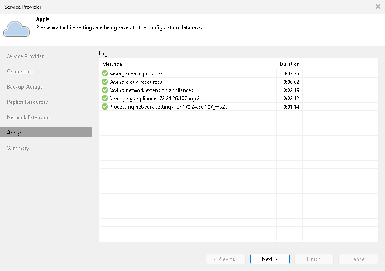Click the Cancel button
The height and width of the screenshot is (271, 385).
pyautogui.click(x=358, y=259)
